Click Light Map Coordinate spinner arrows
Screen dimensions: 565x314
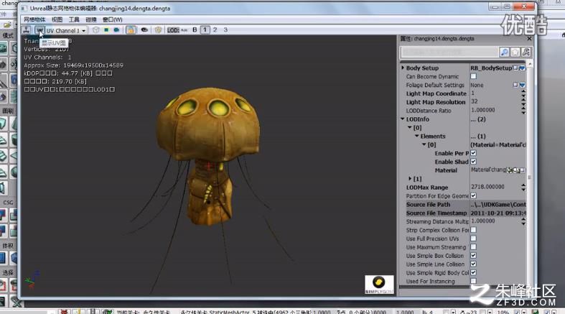coord(523,93)
